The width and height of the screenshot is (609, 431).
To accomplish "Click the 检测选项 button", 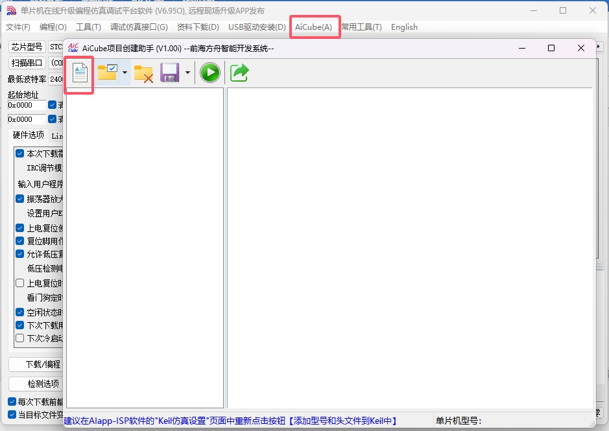I will (x=36, y=384).
